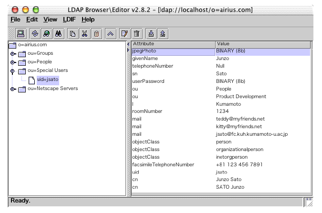Viewport: 322px width, 213px height.
Task: Click the ou=People folder icon
Action: click(22, 62)
